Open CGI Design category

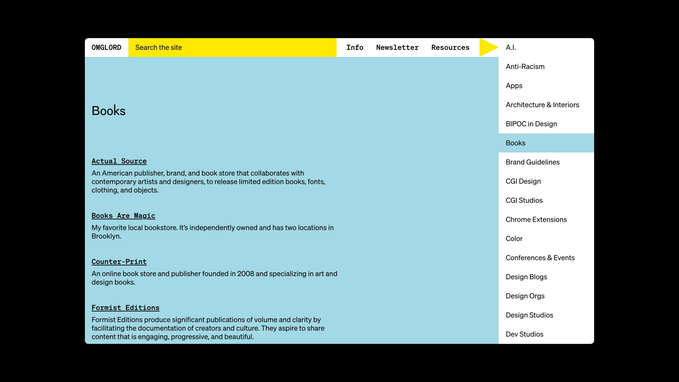pos(546,181)
